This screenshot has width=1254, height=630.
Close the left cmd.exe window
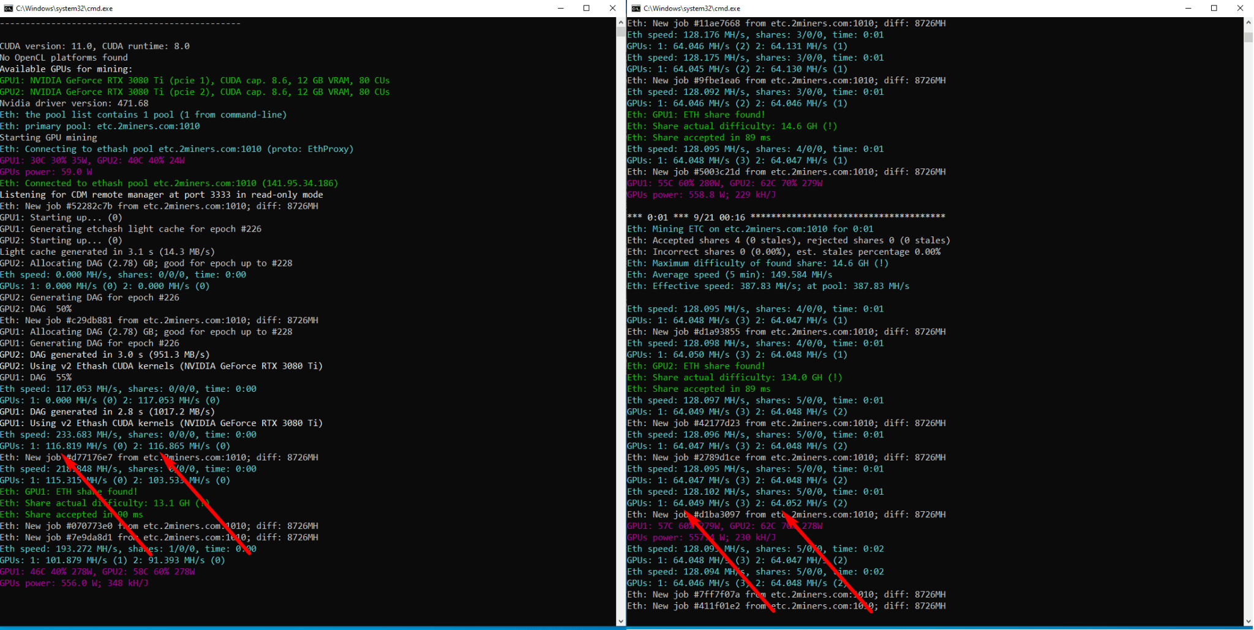(x=612, y=8)
